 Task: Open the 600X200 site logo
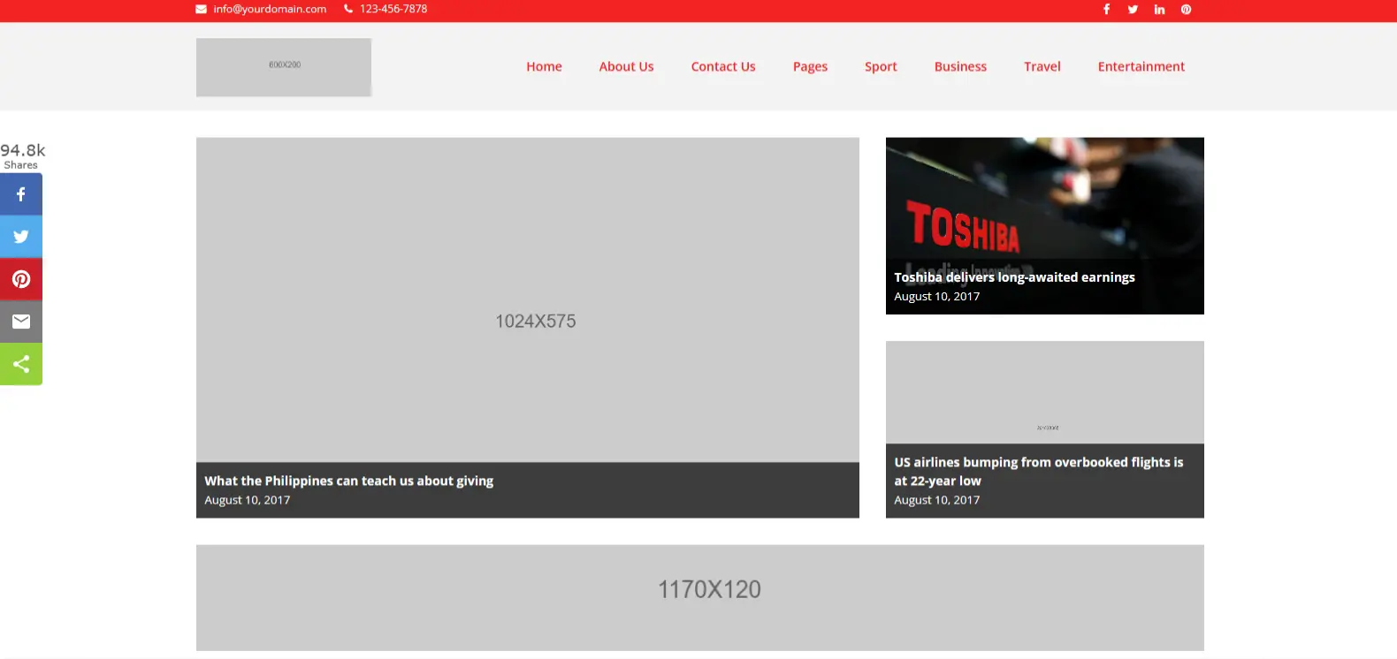pos(284,67)
